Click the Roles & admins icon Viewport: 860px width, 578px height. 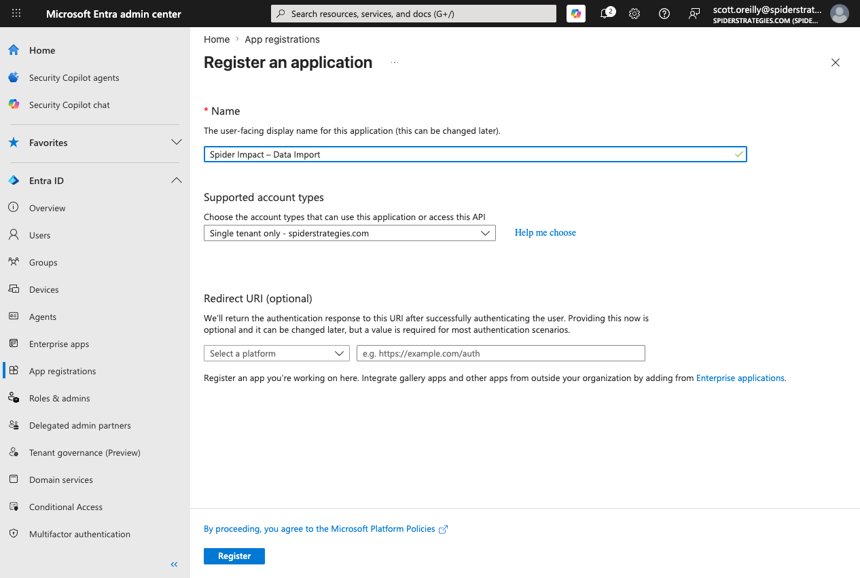pyautogui.click(x=14, y=398)
